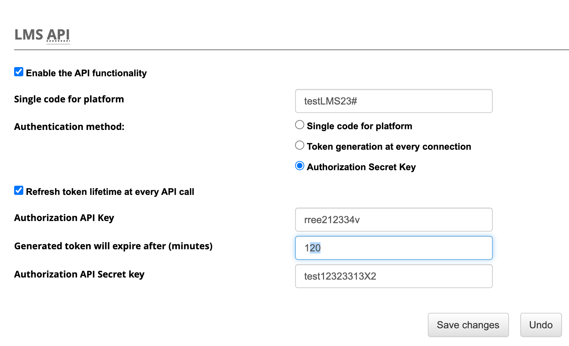Click the Generated token will expire label
The image size is (569, 346).
113,246
